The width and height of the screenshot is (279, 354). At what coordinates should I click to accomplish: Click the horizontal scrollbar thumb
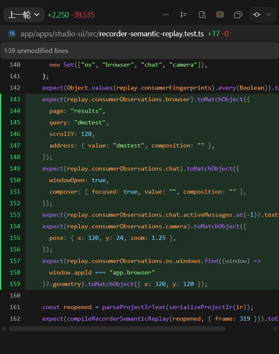click(117, 329)
